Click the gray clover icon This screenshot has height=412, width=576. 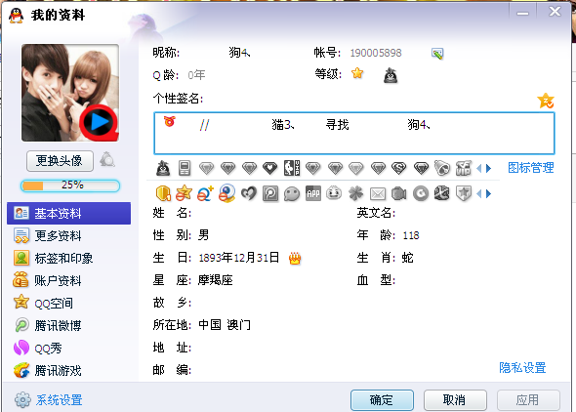click(355, 193)
